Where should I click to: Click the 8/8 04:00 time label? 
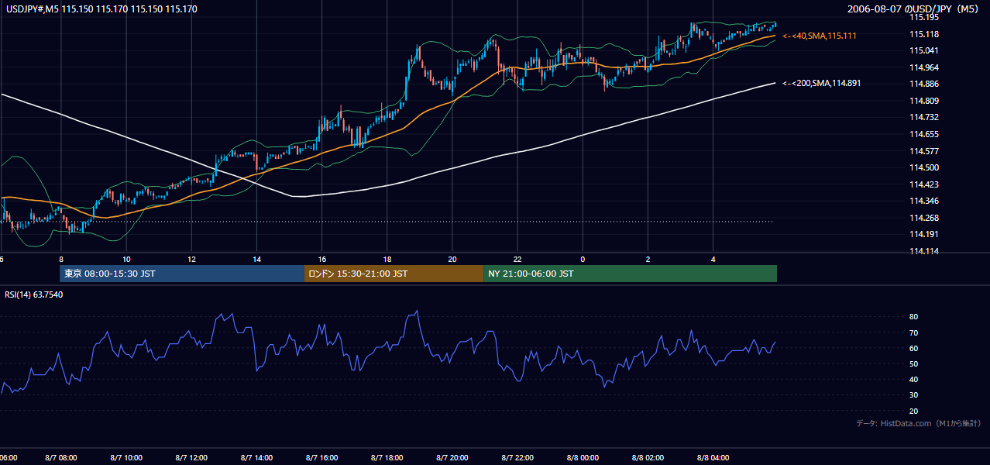point(713,458)
